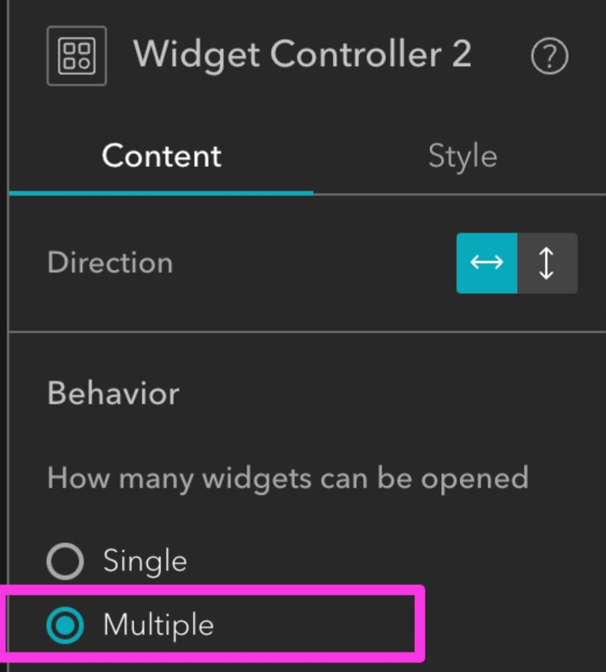Select the Single radio button
The height and width of the screenshot is (672, 606).
click(65, 561)
